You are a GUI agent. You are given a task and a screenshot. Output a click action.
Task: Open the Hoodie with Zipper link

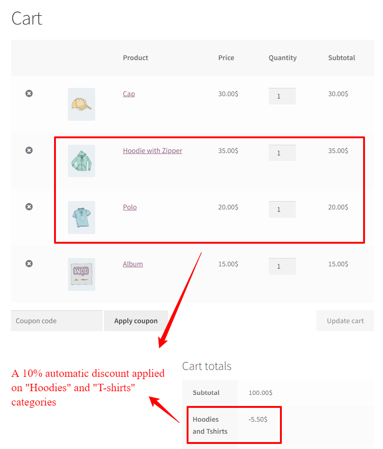point(152,151)
